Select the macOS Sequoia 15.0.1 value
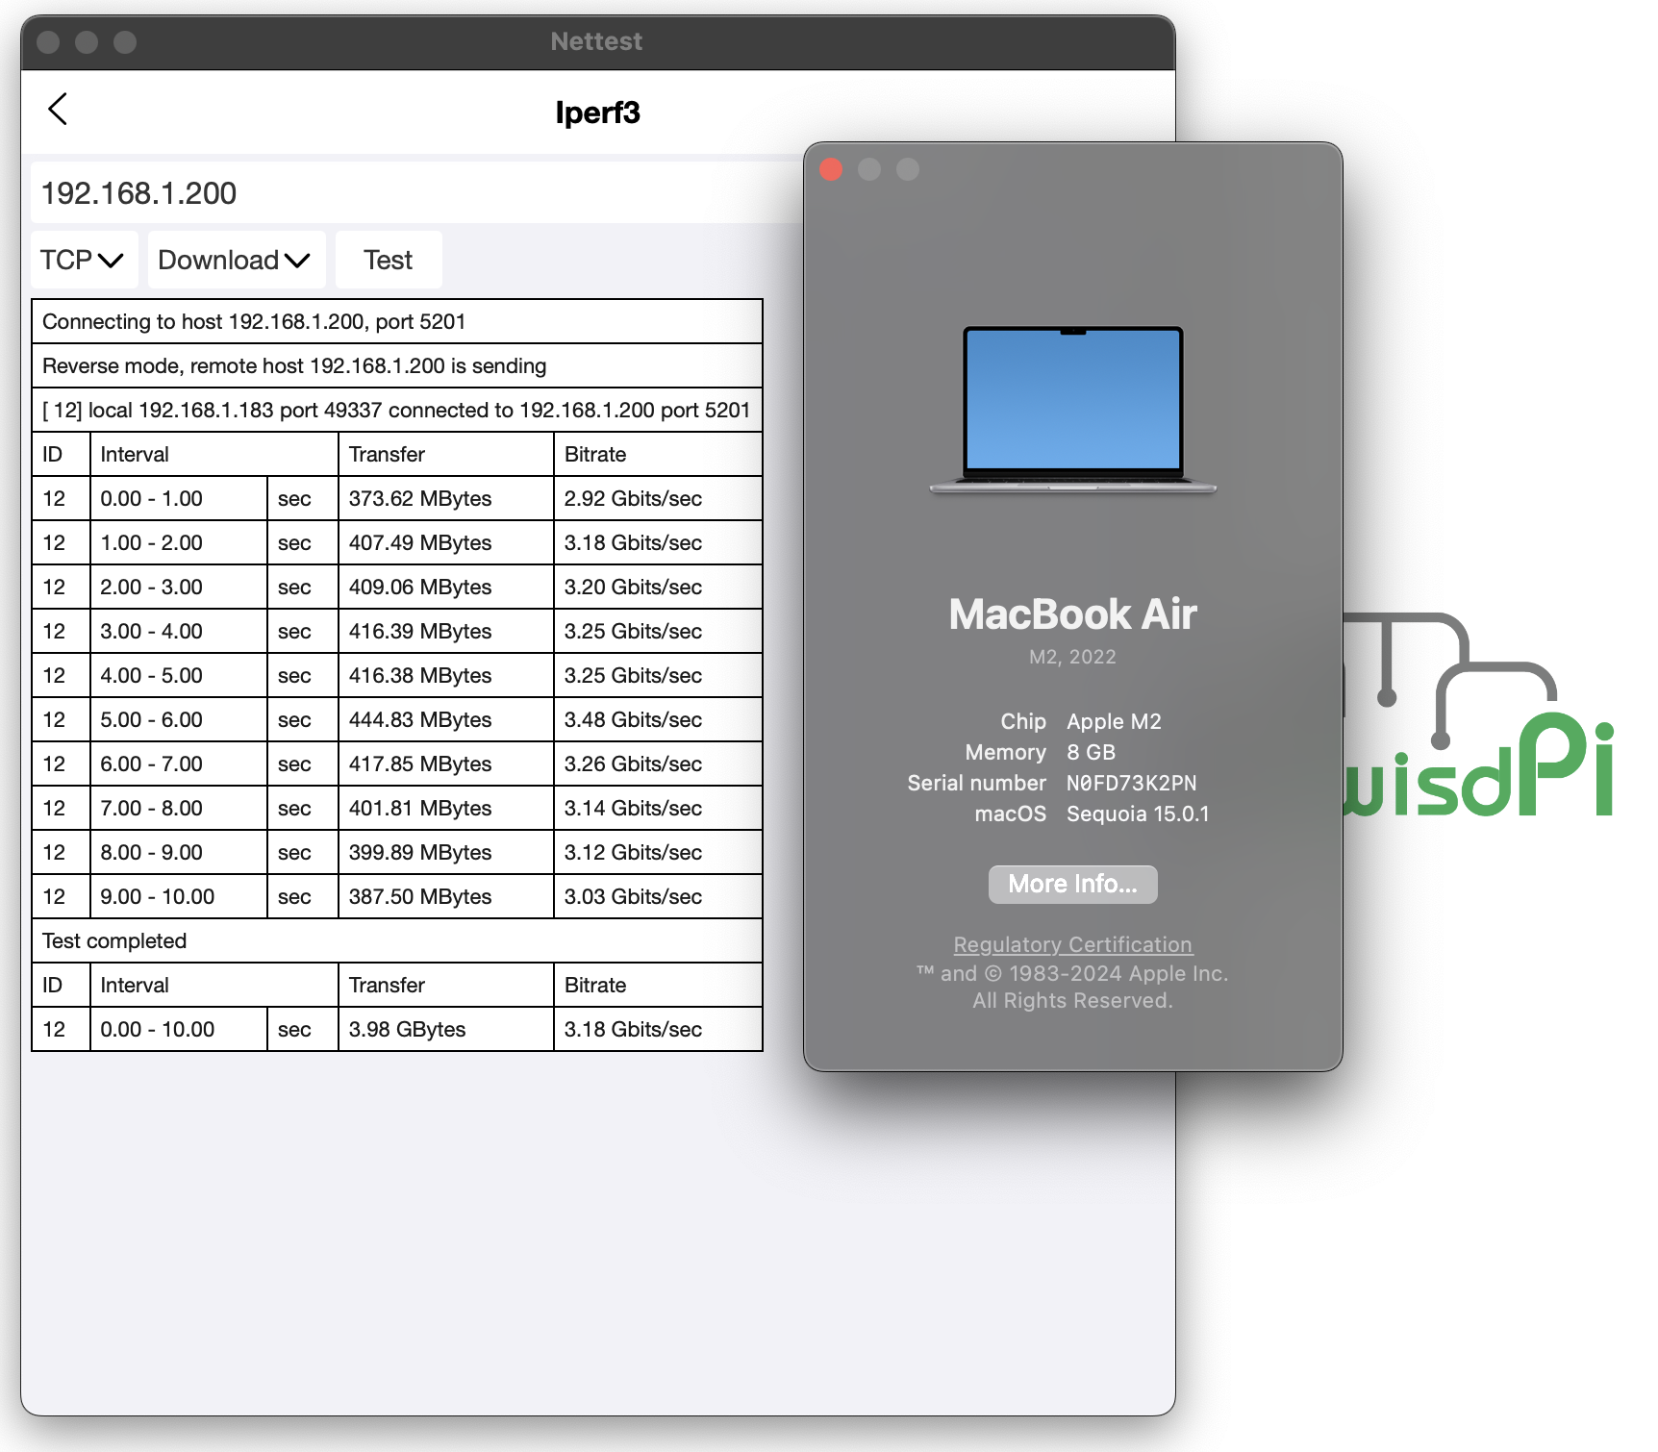Viewport: 1658px width, 1452px height. [x=1138, y=814]
